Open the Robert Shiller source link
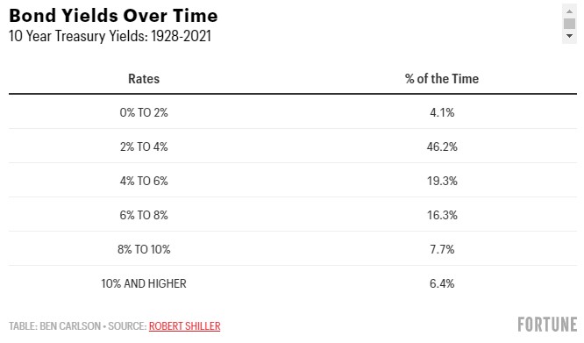Viewport: 584px width, 343px height. point(184,326)
